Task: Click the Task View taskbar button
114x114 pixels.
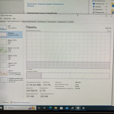Action: 45,108
